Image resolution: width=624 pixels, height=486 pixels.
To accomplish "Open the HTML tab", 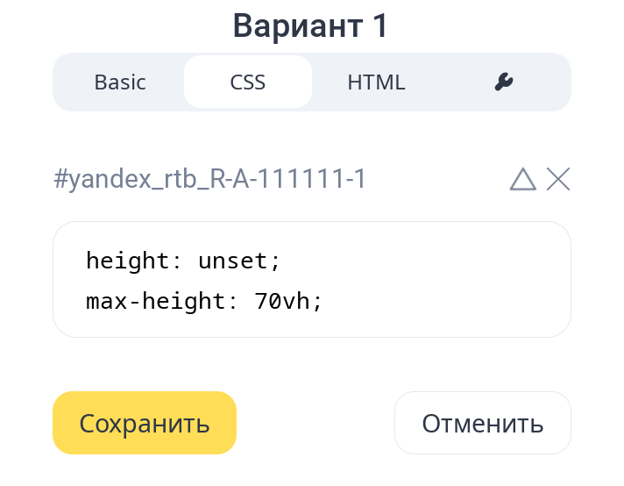I will pyautogui.click(x=376, y=82).
